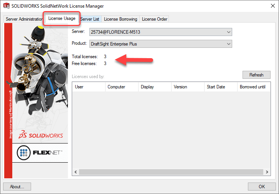
Task: Click the Borrowed until column header
Action: point(253,87)
